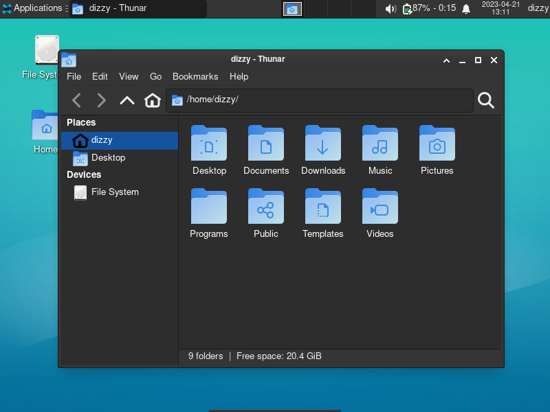The width and height of the screenshot is (550, 412).
Task: Select dizzy in the Places sidebar
Action: [x=120, y=141]
